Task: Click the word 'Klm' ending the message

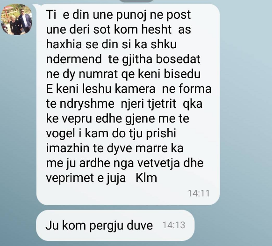Action: click(x=146, y=178)
